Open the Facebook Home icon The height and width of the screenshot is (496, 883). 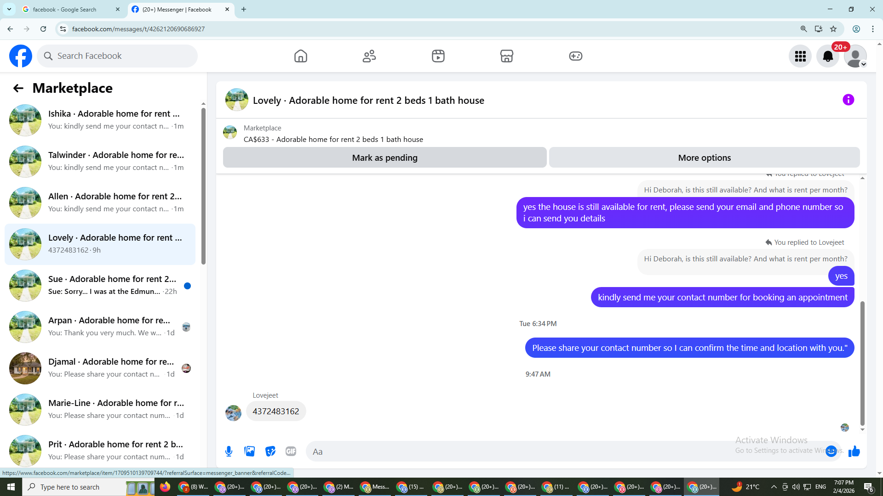(300, 56)
